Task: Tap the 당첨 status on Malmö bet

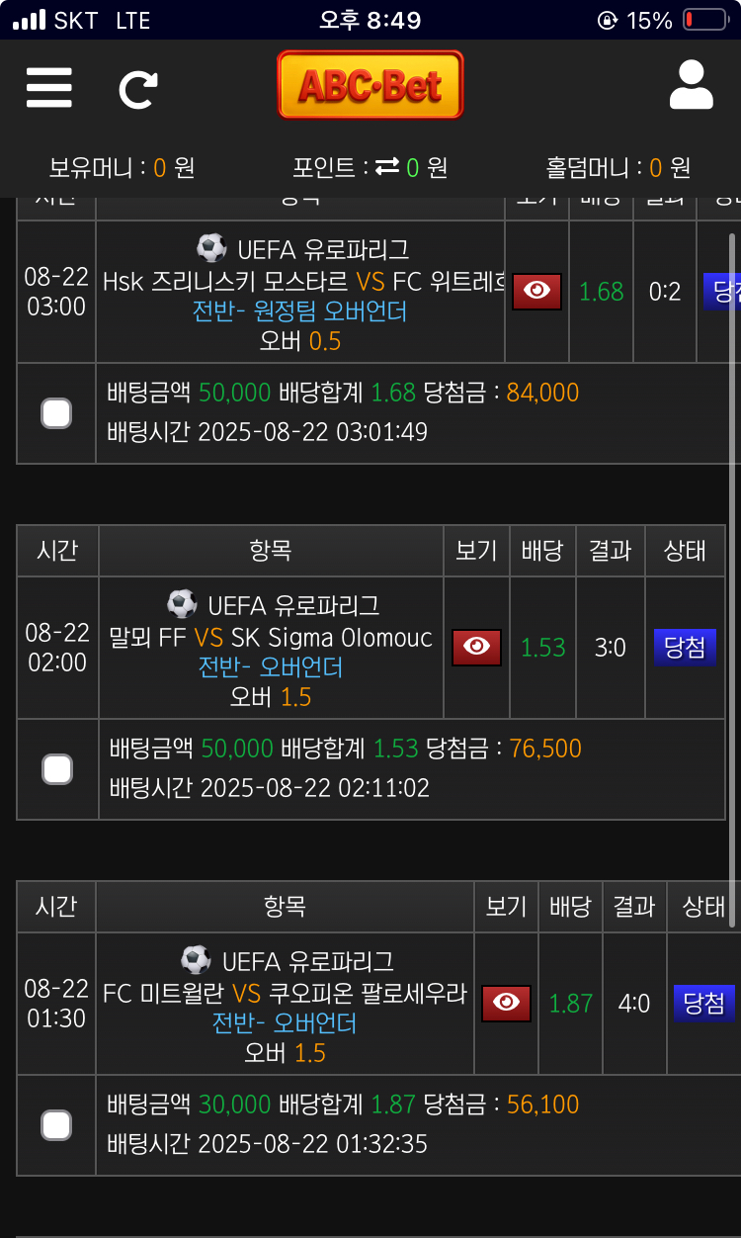Action: [685, 648]
